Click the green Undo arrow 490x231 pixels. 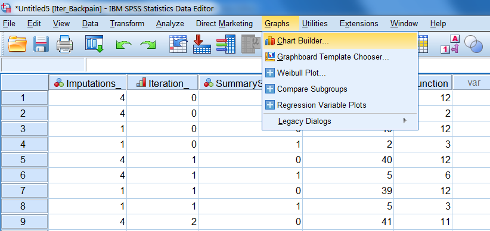click(123, 45)
